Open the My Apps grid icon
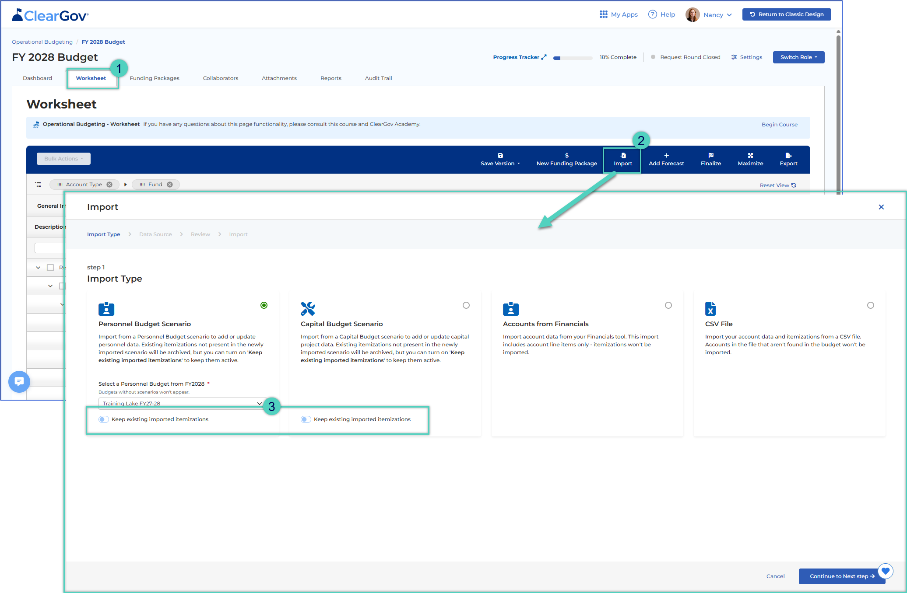907x593 pixels. tap(603, 14)
